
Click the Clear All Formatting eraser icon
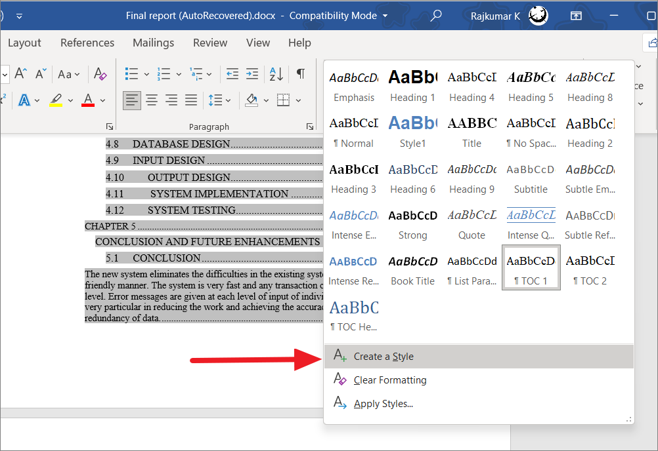coord(100,74)
